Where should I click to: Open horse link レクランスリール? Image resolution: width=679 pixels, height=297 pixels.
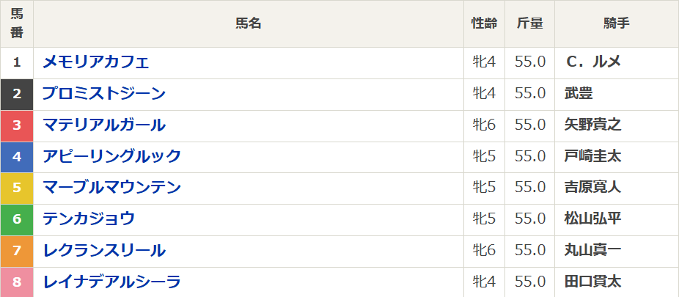[x=104, y=251]
